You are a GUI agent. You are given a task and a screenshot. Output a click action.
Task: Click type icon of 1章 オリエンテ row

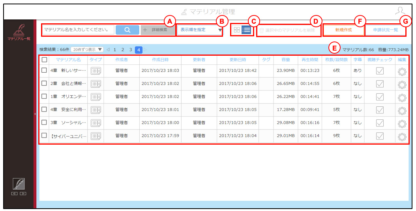tap(96, 97)
